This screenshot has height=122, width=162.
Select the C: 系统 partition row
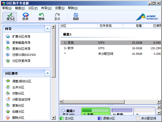coord(111,43)
